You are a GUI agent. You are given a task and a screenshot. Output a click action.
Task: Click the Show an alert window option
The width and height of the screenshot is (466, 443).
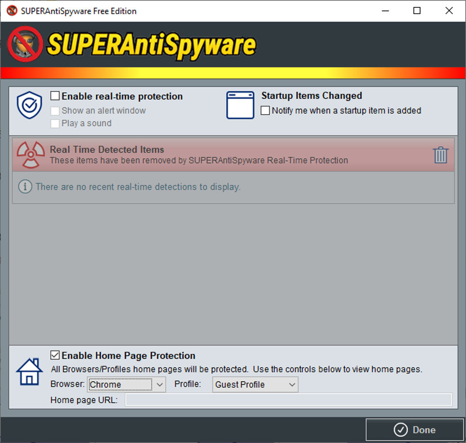tap(55, 110)
